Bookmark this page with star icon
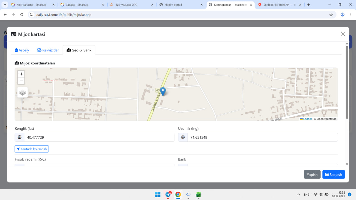 [x=331, y=15]
